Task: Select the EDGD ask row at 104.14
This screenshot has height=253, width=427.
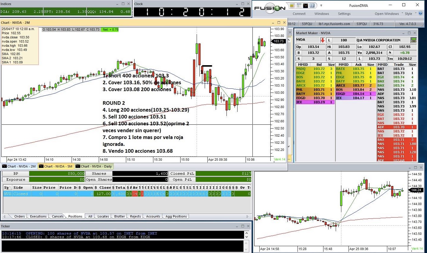Action: [x=355, y=94]
